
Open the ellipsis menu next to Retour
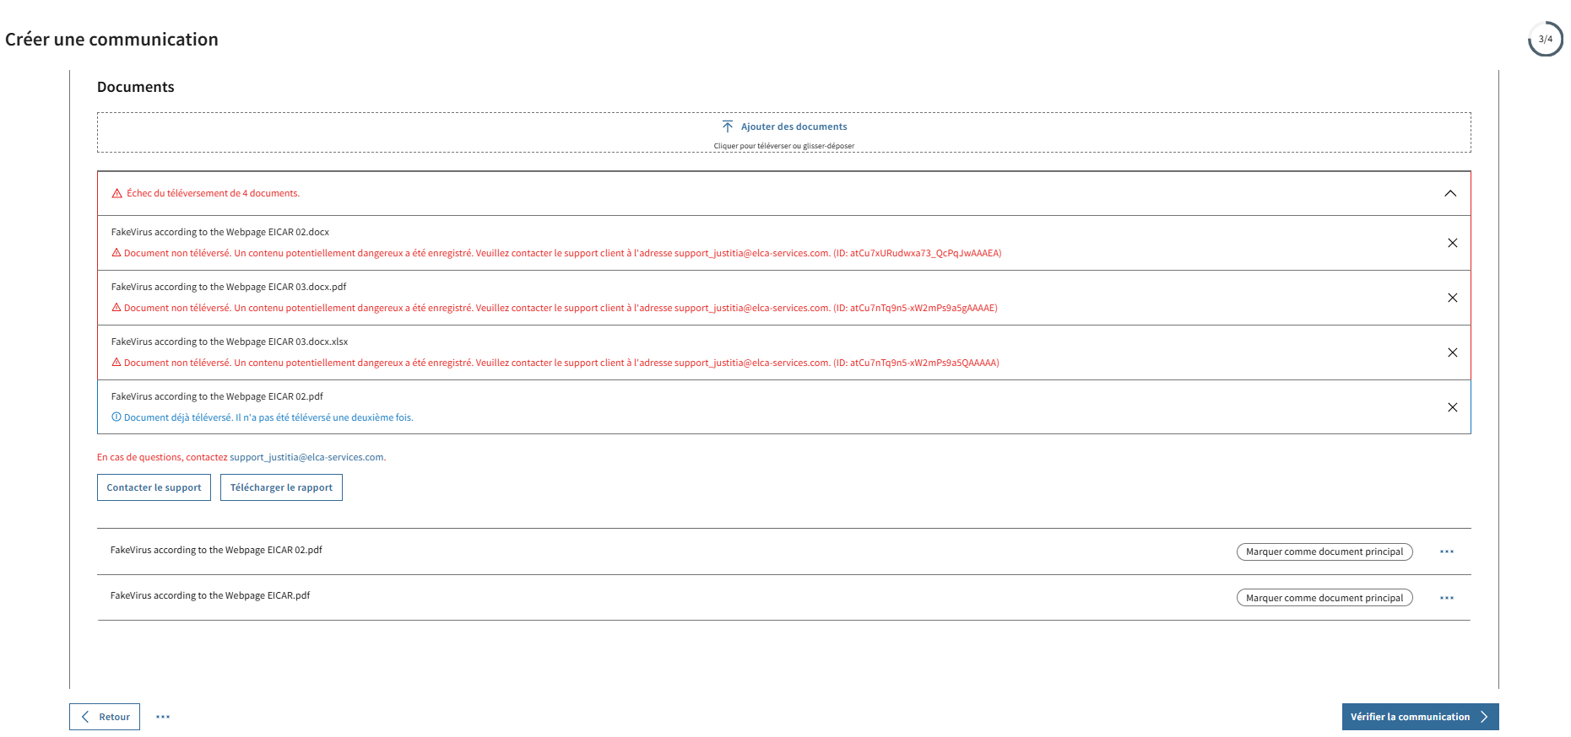click(163, 717)
